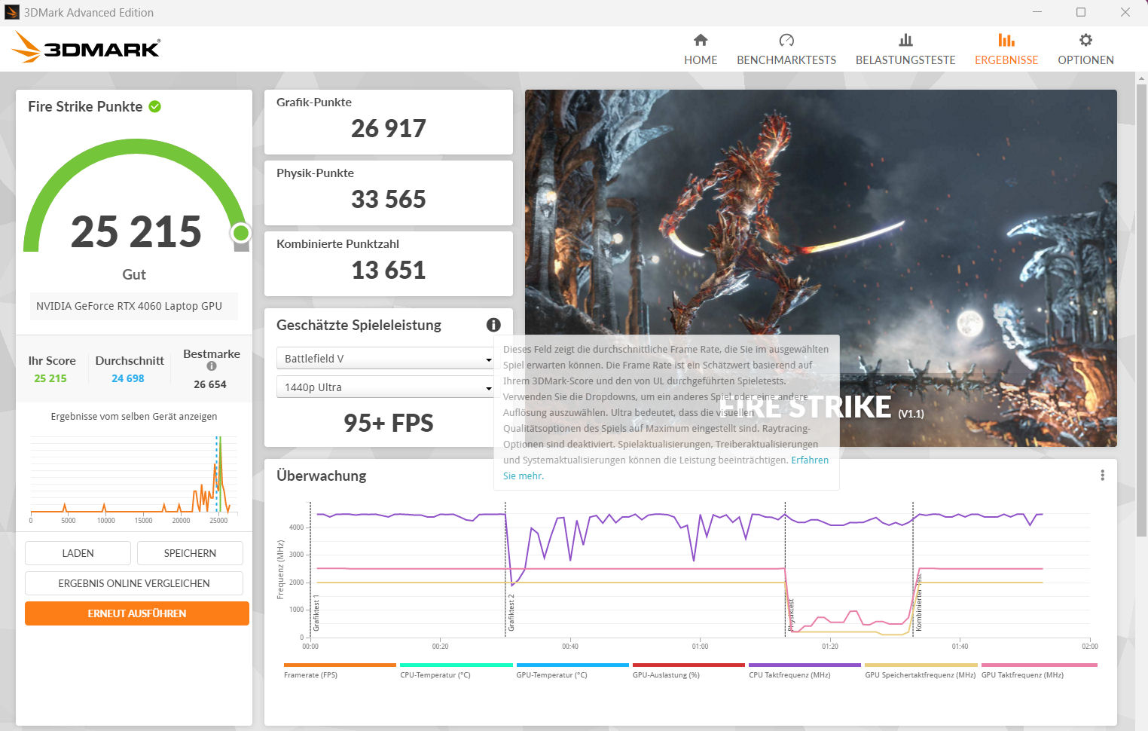This screenshot has width=1148, height=731.
Task: Click the 3DMark title bar app icon
Action: point(11,12)
